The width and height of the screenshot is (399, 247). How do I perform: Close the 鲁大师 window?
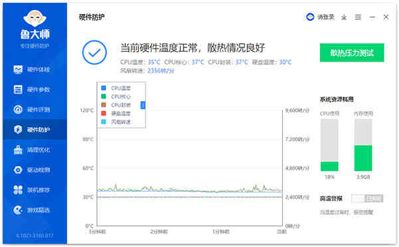pyautogui.click(x=386, y=17)
